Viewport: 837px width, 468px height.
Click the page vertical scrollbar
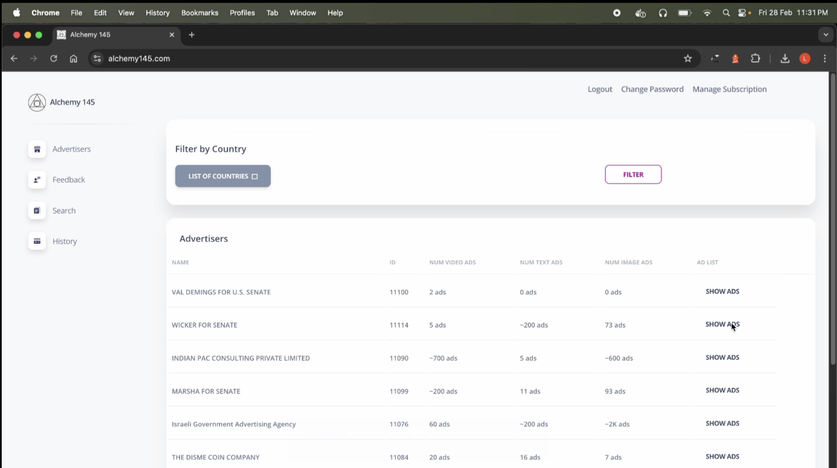(833, 219)
